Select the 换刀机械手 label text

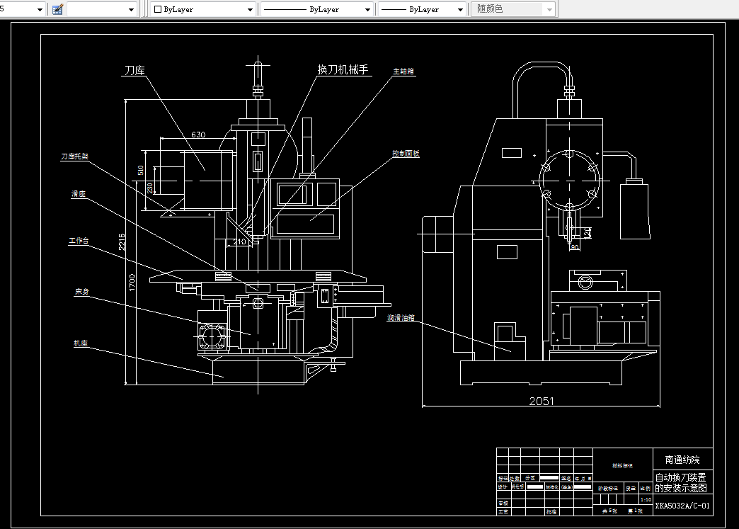(x=343, y=69)
